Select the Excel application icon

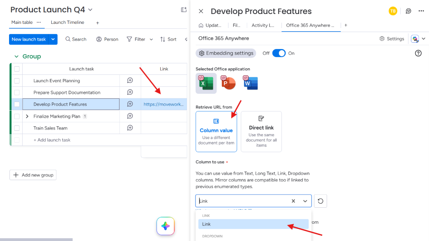206,83
